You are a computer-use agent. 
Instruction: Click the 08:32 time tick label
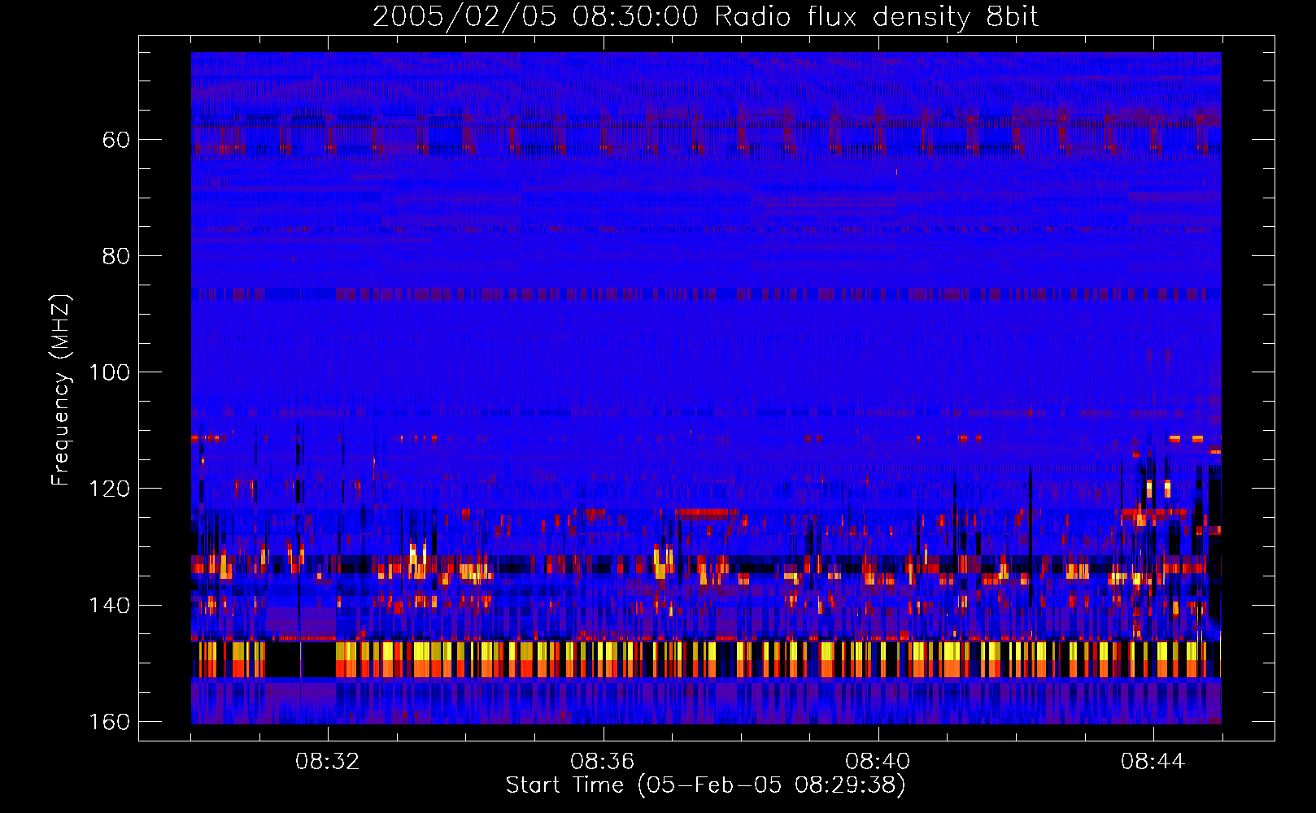point(328,762)
